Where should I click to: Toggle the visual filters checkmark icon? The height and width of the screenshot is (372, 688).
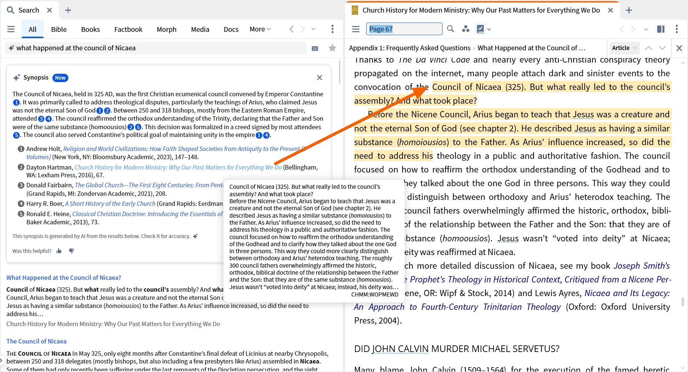coord(481,29)
